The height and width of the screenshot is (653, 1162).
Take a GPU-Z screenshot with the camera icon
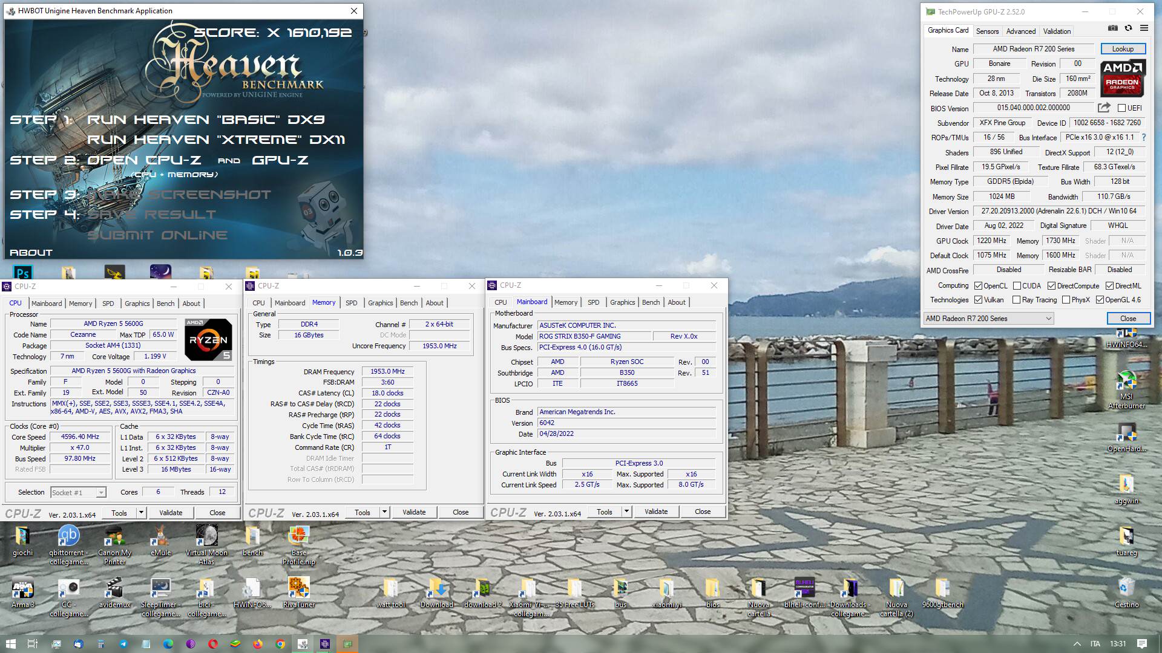click(x=1112, y=28)
